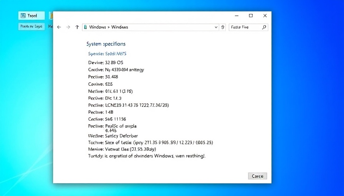Minimize the system specifications window
Viewport: 344px width, 196px height.
pos(237,16)
